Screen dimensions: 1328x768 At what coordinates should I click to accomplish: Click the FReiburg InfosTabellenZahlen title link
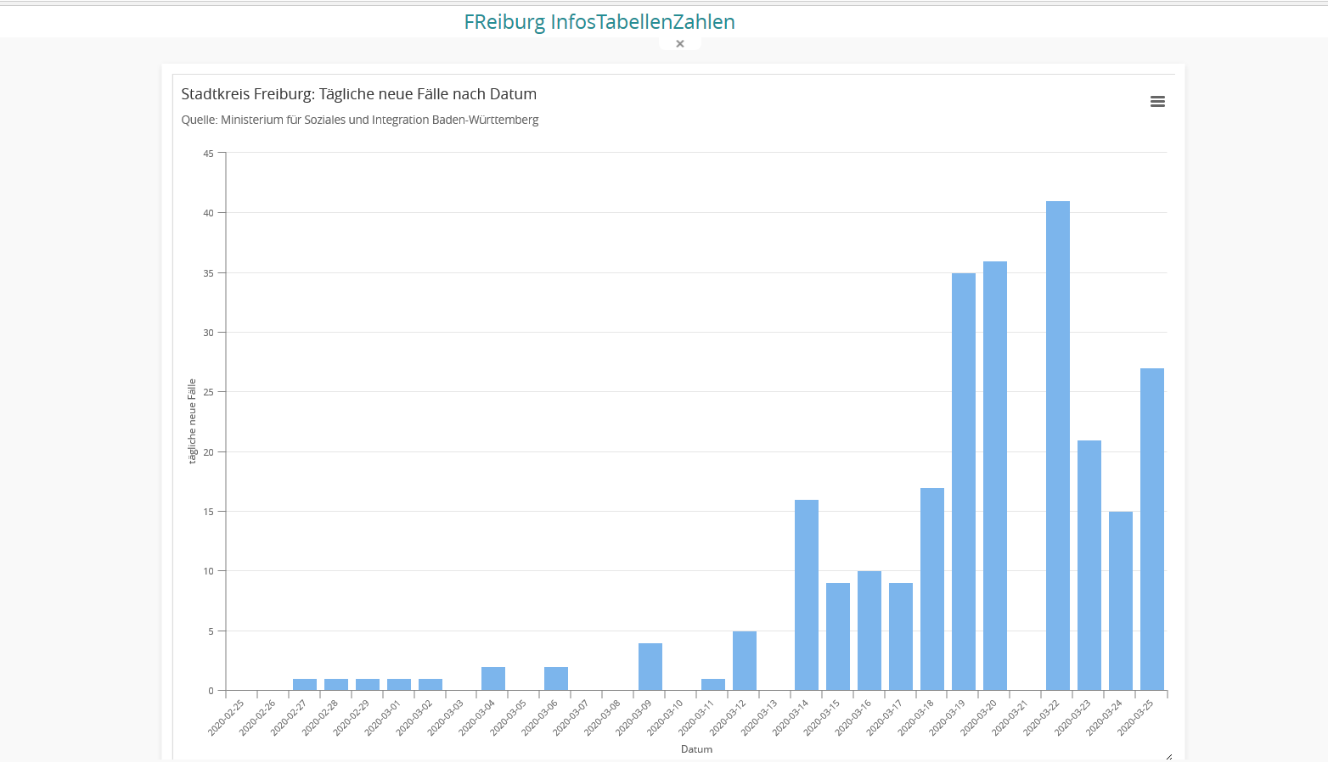(x=599, y=22)
